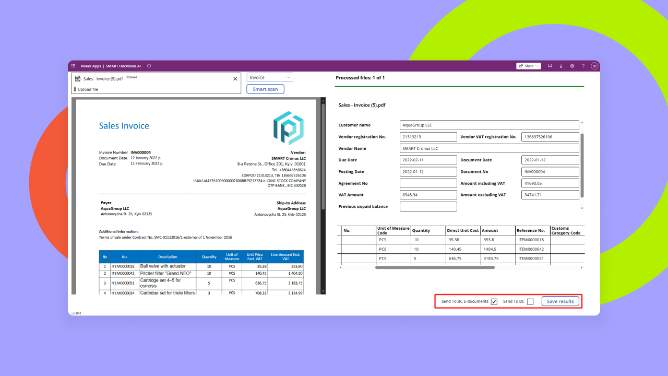
Task: Uncheck the Send To BC E-documents checkbox
Action: 494,301
